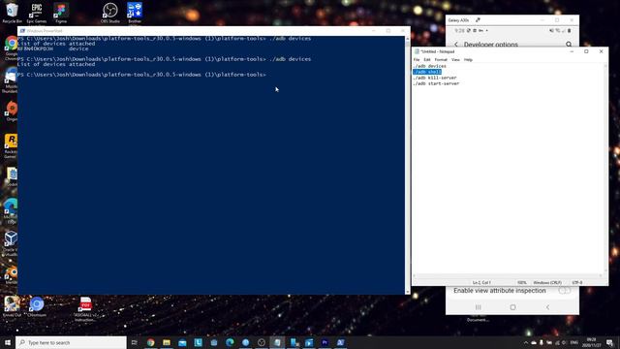620x349 pixels.
Task: Click search icon in Developer options
Action: (569, 45)
